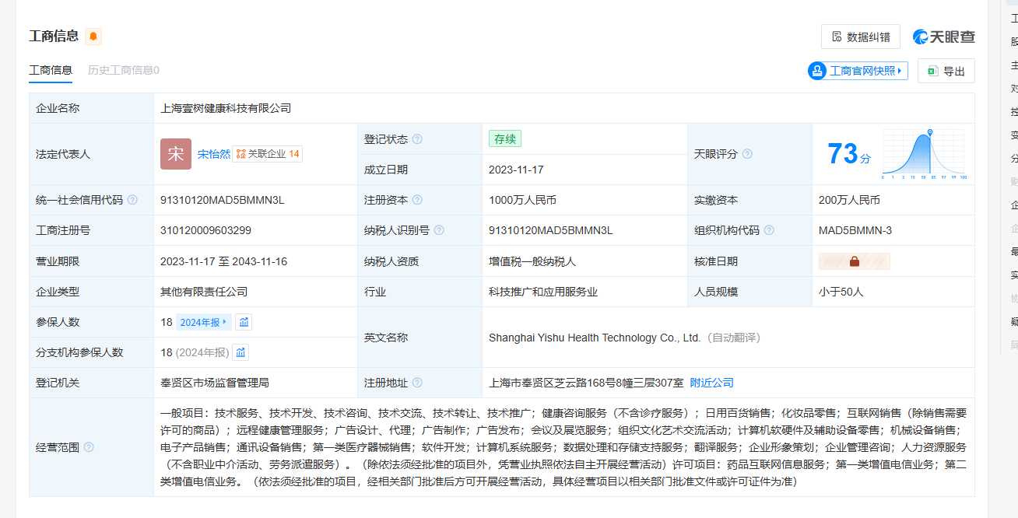Select the 工商信息 tab

click(x=51, y=70)
